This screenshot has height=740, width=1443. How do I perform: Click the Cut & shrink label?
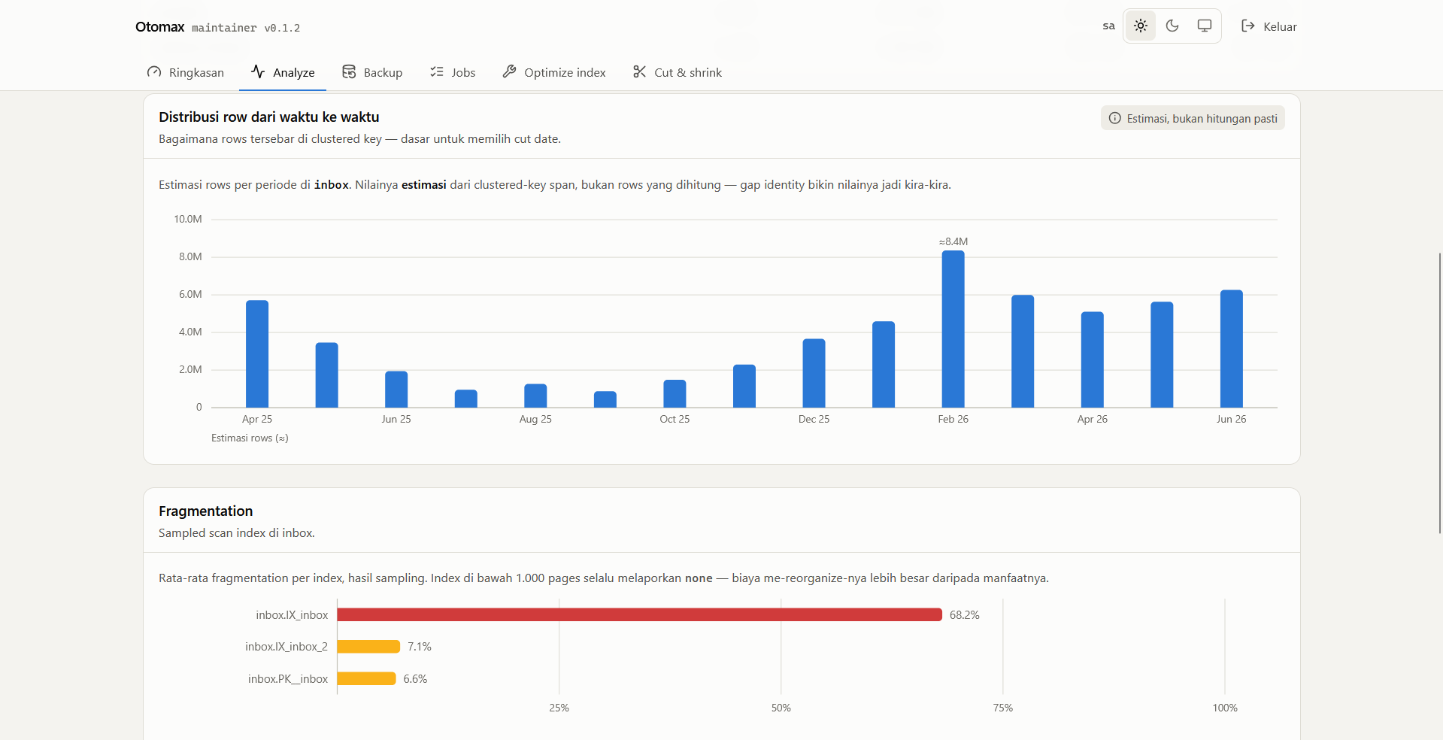(x=688, y=72)
